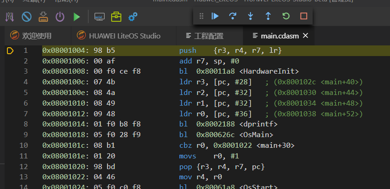Image resolution: width=390 pixels, height=189 pixels.
Task: Click 'ldr r1, [pc, #32]' instruction
Action: (x=215, y=103)
